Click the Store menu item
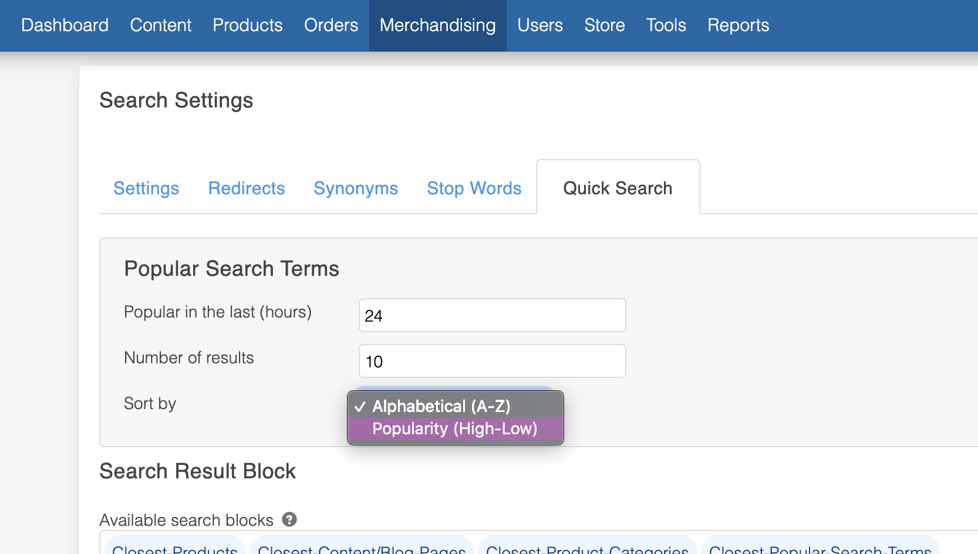The image size is (978, 554). pyautogui.click(x=604, y=25)
